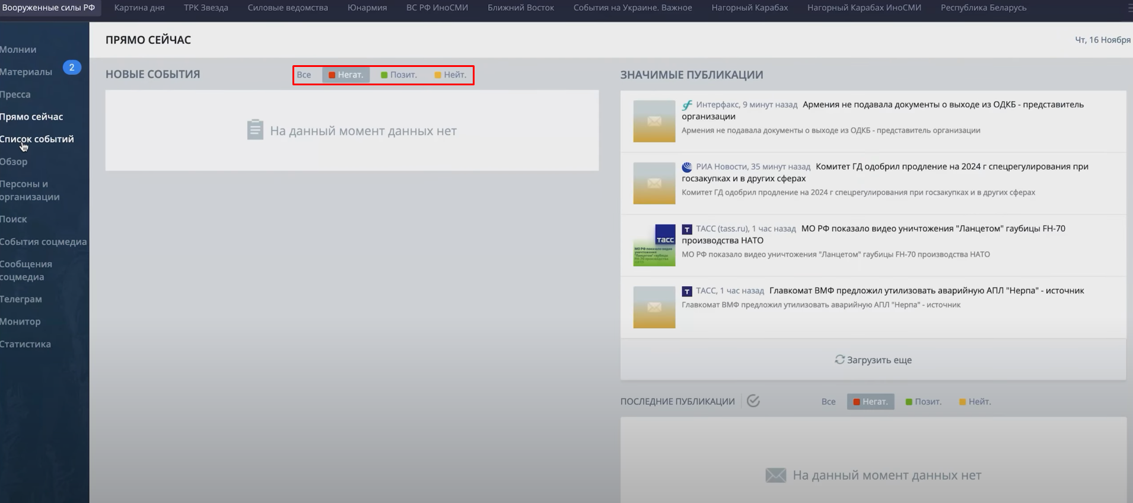Click the RIA Novosti source logo icon
This screenshot has height=503, width=1133.
point(687,167)
